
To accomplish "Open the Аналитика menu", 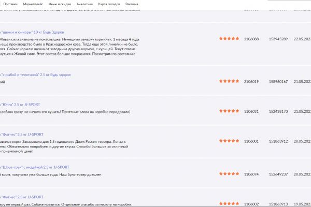I will 84,4.
